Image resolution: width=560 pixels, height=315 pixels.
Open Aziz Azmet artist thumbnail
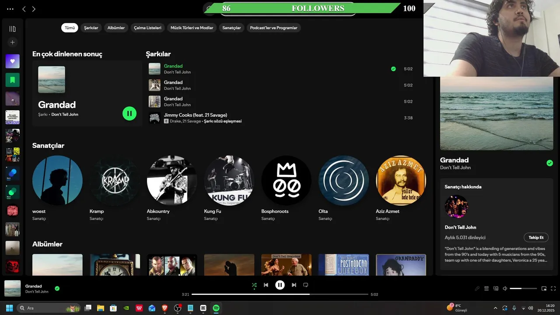pos(401,180)
